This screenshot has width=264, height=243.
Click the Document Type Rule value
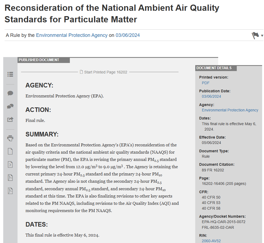pyautogui.click(x=206, y=156)
